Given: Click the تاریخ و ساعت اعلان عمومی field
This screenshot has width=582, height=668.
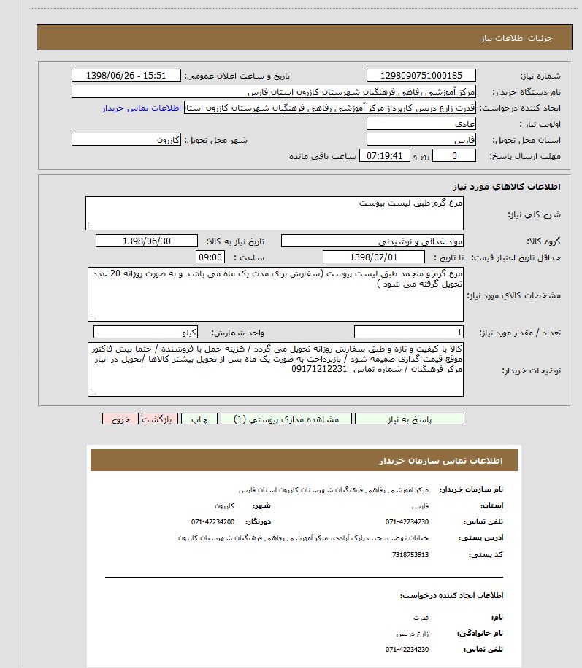Looking at the screenshot, I should tap(127, 76).
